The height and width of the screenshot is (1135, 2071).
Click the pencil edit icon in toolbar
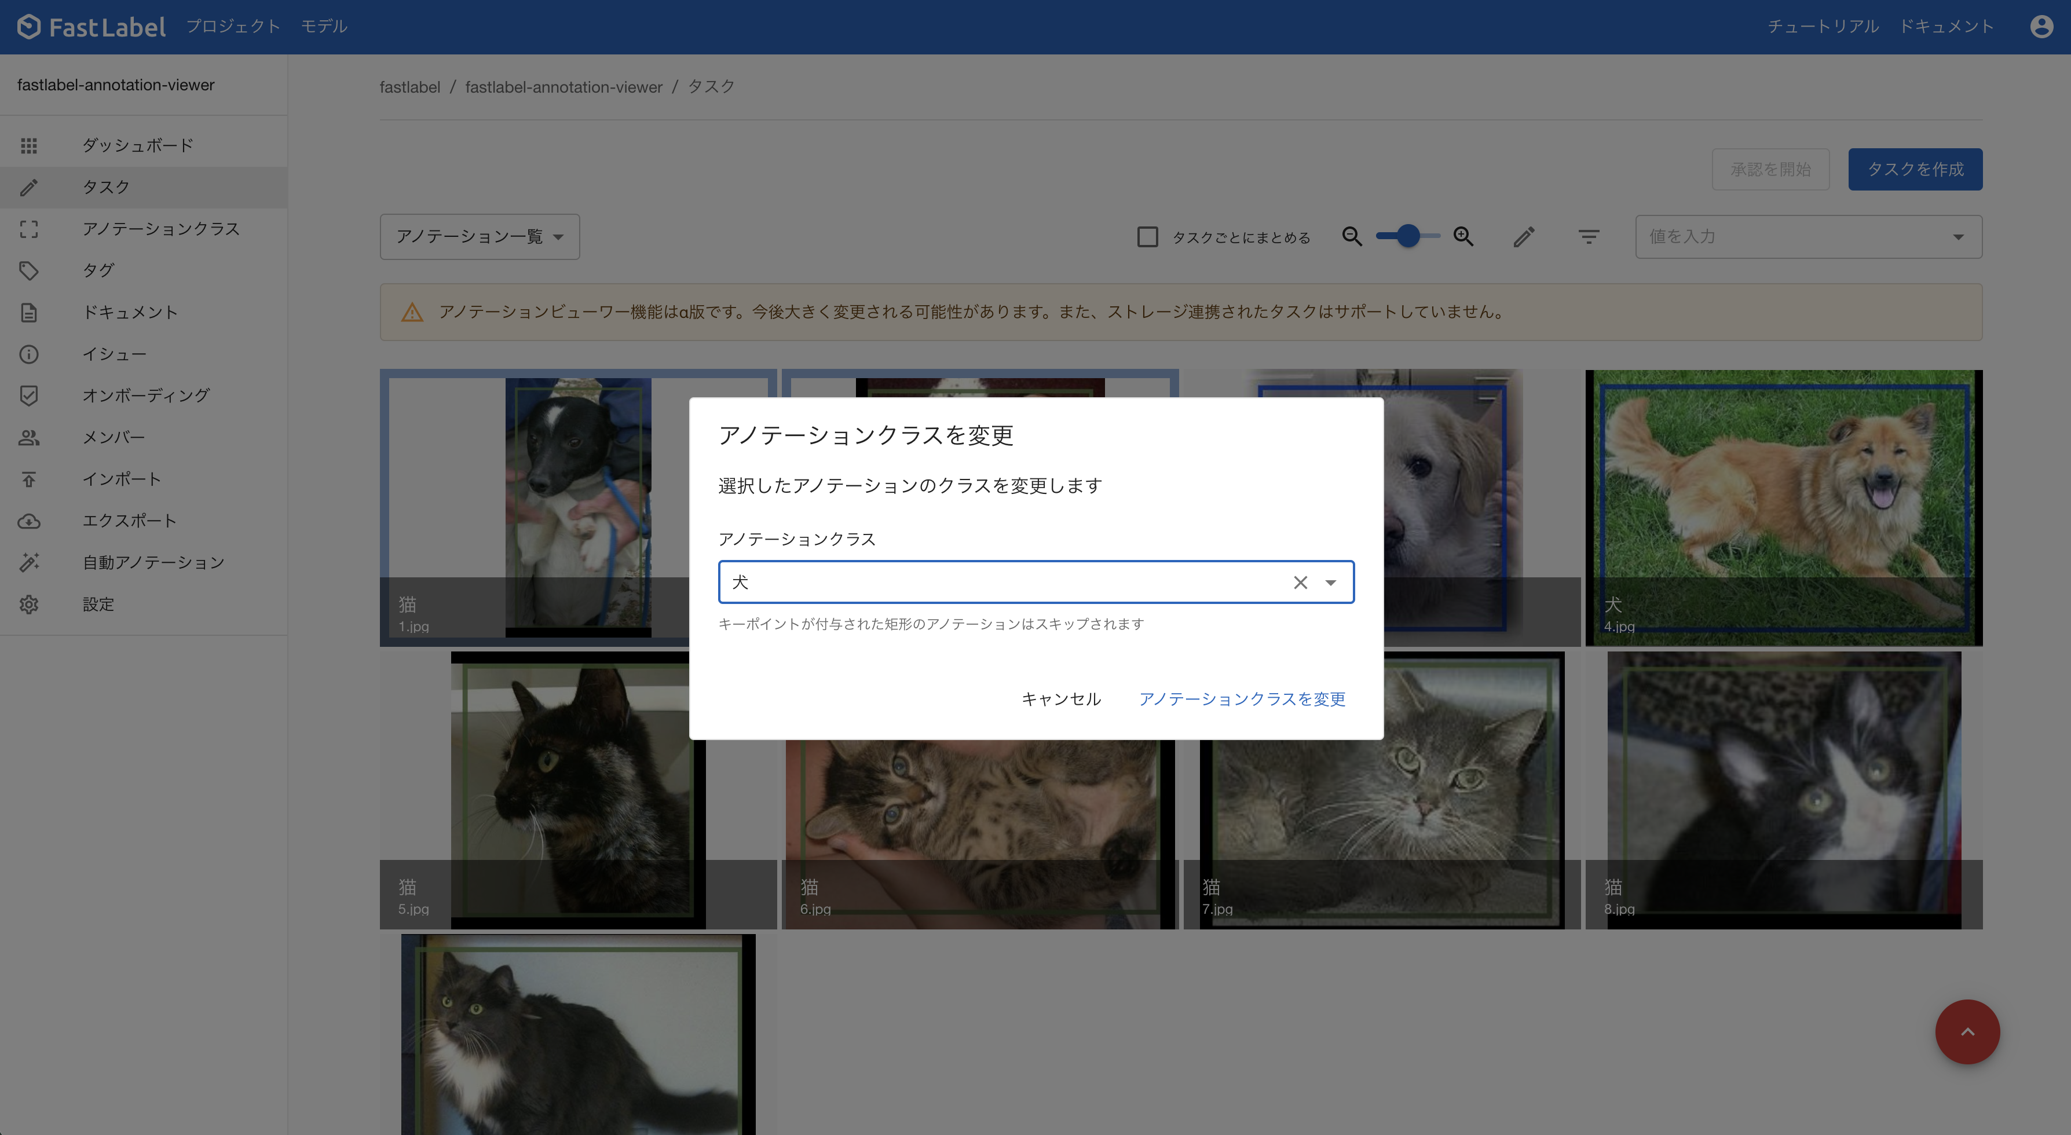click(1524, 236)
